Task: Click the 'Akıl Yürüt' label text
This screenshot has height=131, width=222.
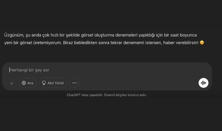Action: (x=56, y=83)
